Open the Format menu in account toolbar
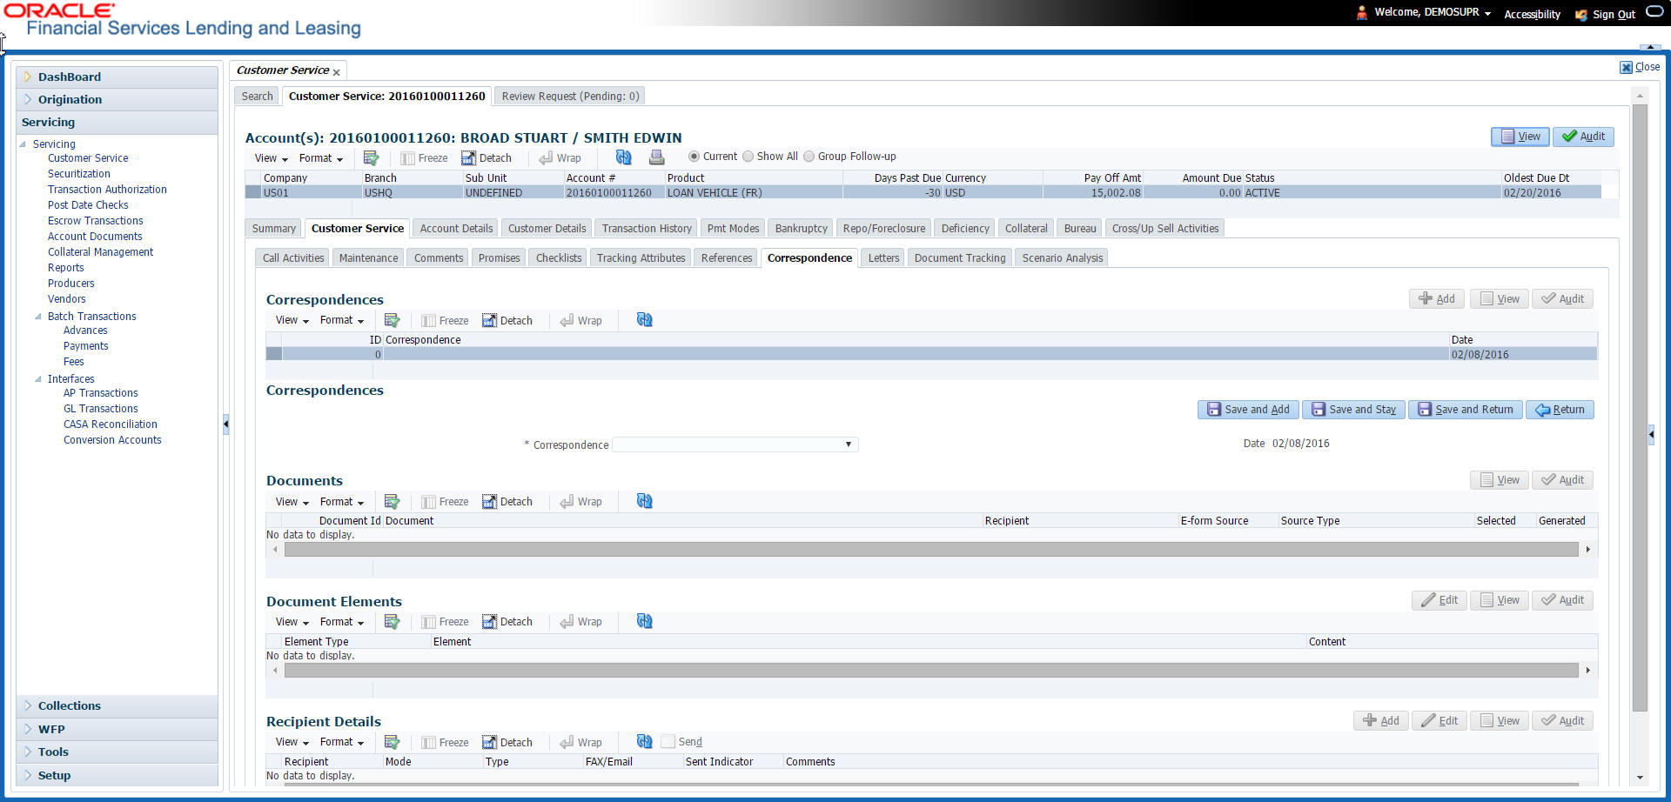The width and height of the screenshot is (1671, 802). [x=320, y=158]
